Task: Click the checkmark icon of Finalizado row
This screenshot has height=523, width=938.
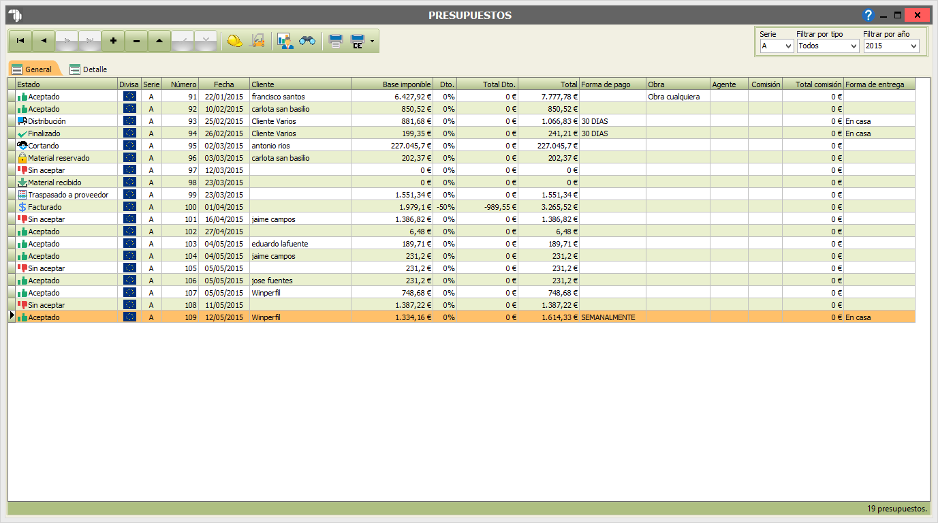Action: tap(22, 133)
